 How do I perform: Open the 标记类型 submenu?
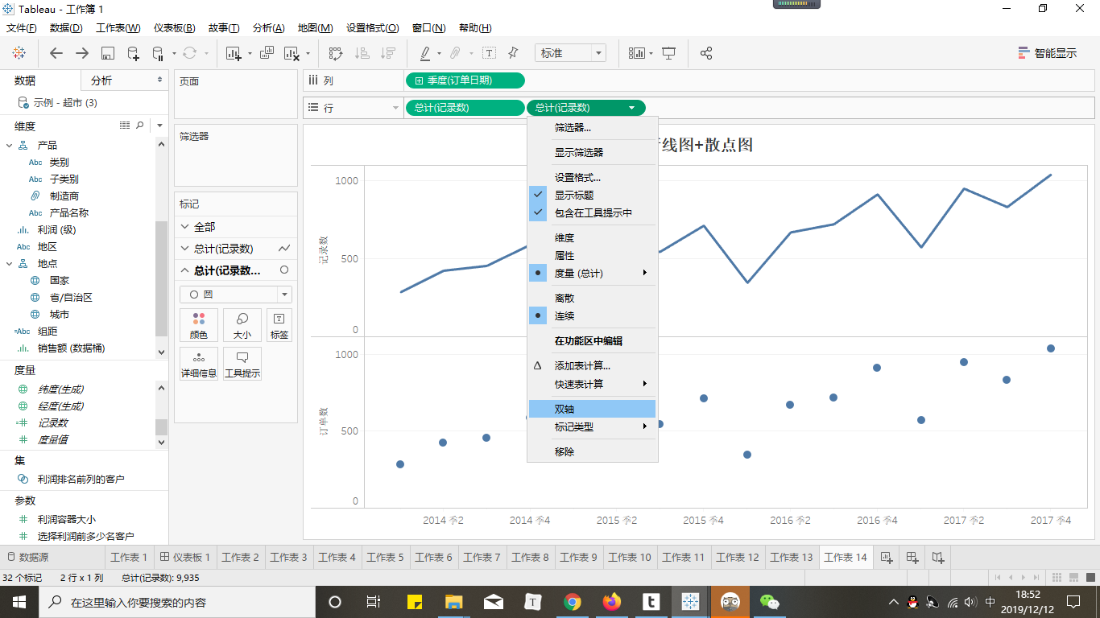pyautogui.click(x=592, y=426)
